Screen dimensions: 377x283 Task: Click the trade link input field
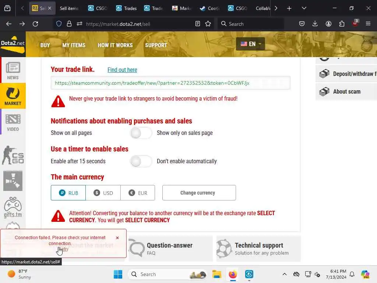click(x=170, y=83)
